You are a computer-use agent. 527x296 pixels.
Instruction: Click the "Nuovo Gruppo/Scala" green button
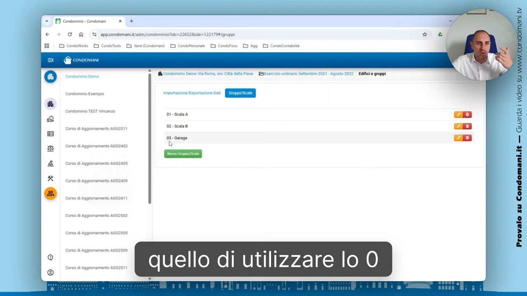[183, 153]
